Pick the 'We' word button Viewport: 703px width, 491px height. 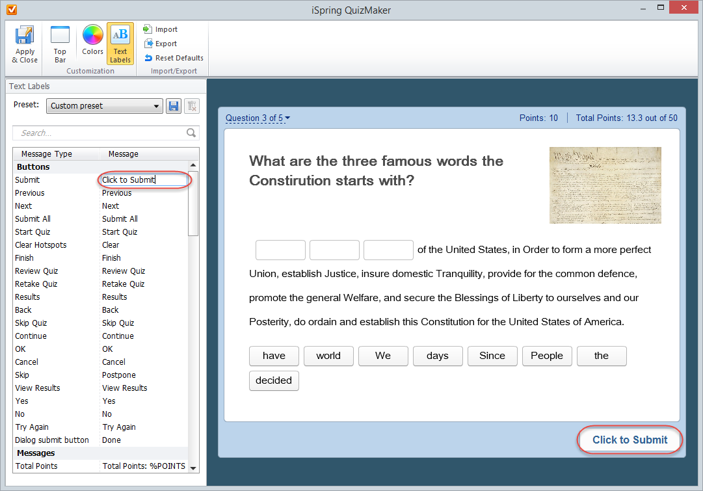coord(383,356)
